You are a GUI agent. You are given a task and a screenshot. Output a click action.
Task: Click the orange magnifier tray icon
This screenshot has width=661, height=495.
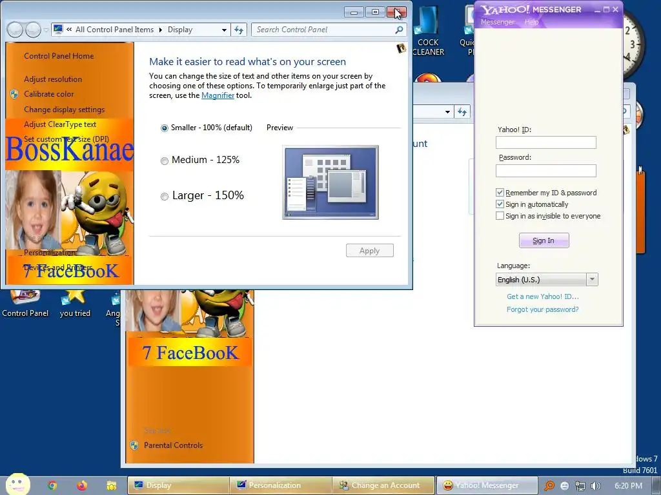[549, 486]
